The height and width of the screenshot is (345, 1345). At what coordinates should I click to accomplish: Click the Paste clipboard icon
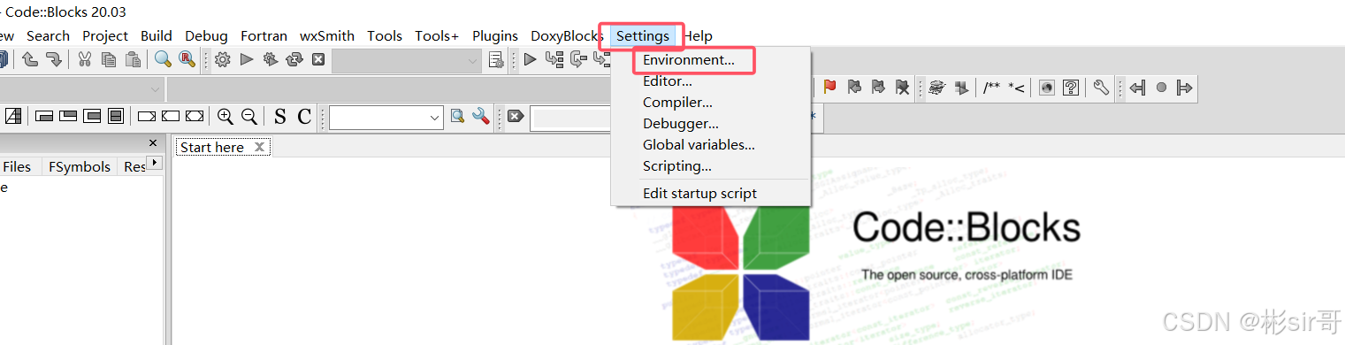(133, 59)
